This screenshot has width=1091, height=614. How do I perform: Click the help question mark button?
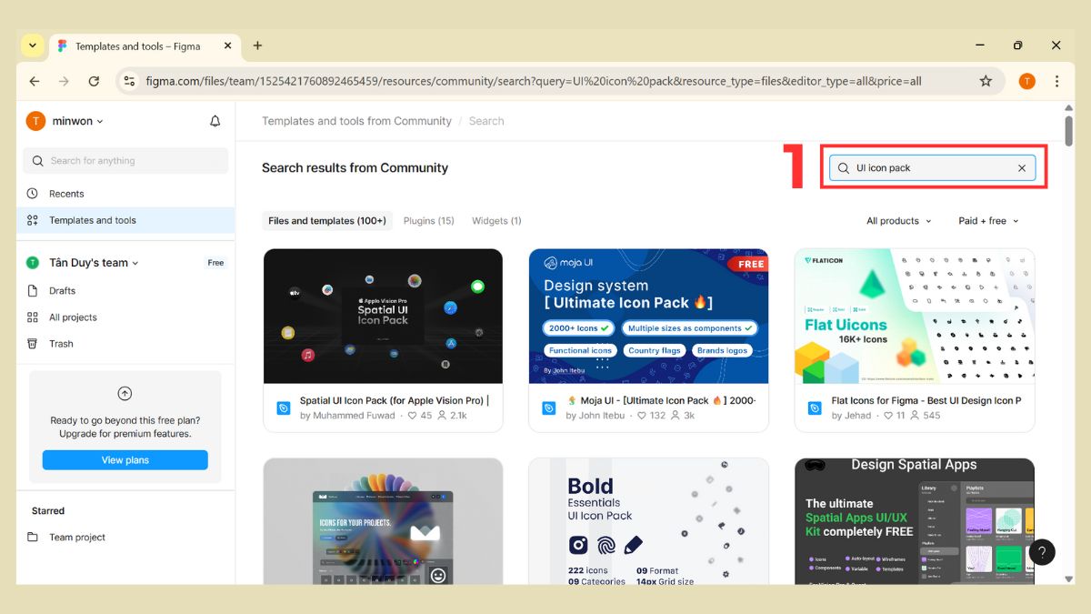pyautogui.click(x=1042, y=552)
